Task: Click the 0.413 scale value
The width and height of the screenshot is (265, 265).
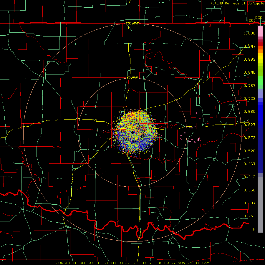Action: click(x=249, y=177)
